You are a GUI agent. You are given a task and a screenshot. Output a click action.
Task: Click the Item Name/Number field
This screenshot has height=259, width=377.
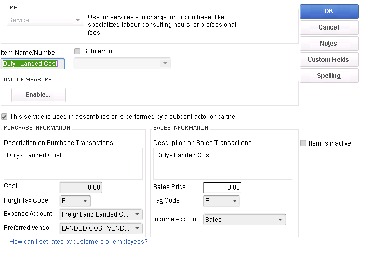[32, 64]
